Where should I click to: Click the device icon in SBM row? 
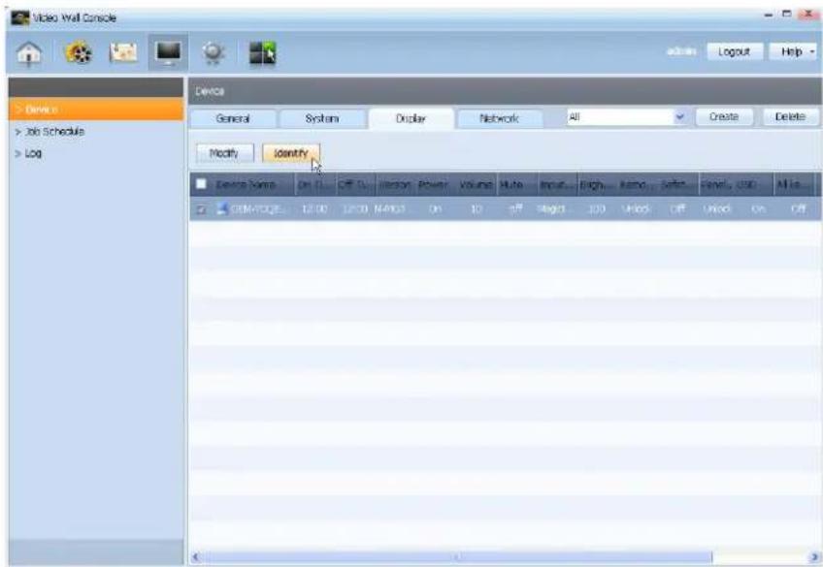222,208
